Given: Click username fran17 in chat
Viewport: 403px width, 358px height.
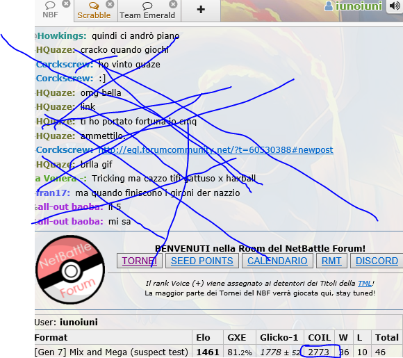Looking at the screenshot, I should click(53, 193).
